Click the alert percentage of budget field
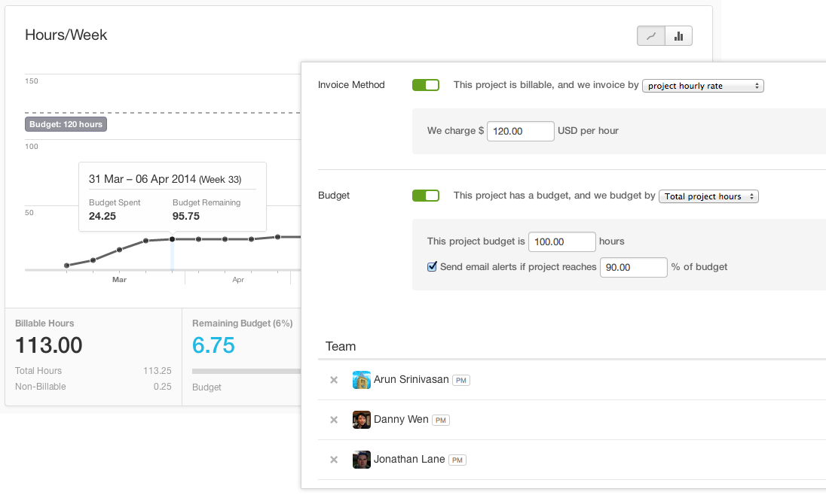 click(x=633, y=267)
